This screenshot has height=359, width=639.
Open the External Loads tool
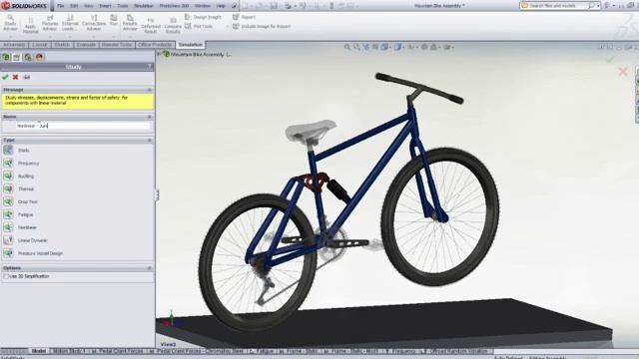pos(70,23)
